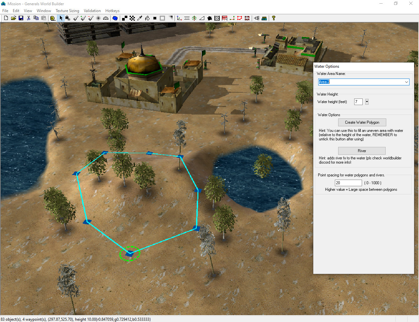
Task: Open the Texture Sizing menu
Action: coord(67,11)
